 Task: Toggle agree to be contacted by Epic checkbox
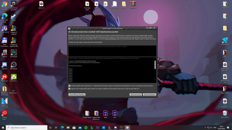click(x=69, y=89)
